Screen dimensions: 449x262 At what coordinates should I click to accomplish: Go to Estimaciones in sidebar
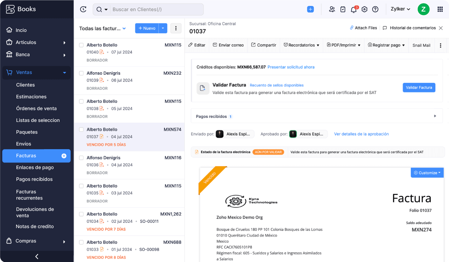tap(31, 97)
